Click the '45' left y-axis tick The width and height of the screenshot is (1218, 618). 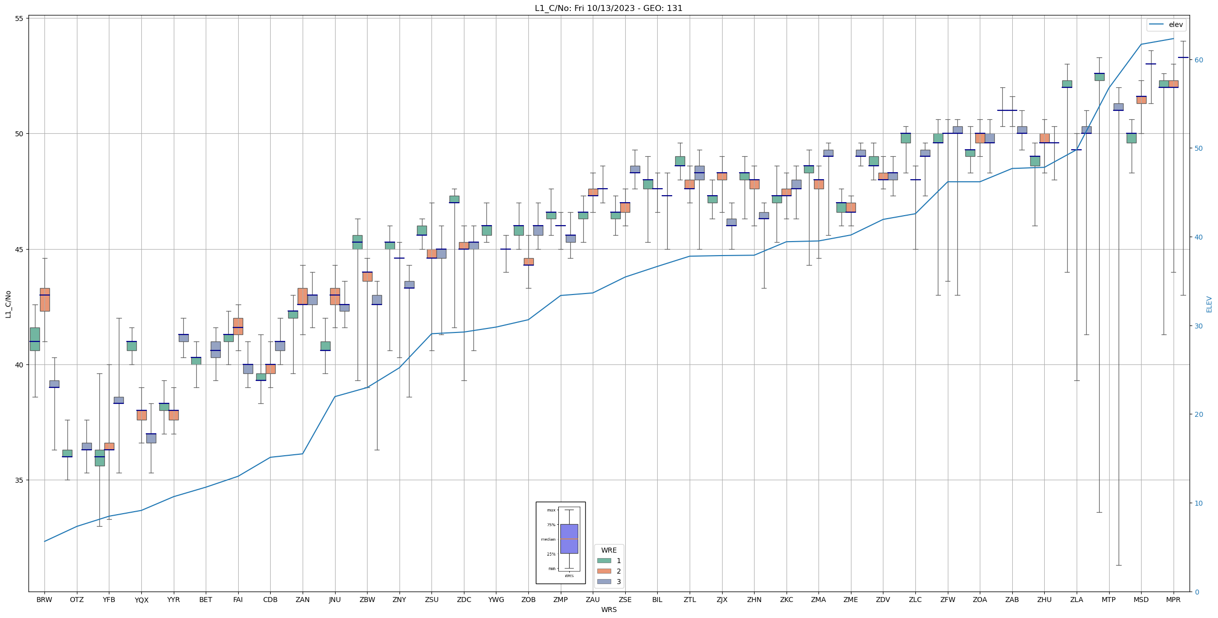pyautogui.click(x=20, y=250)
